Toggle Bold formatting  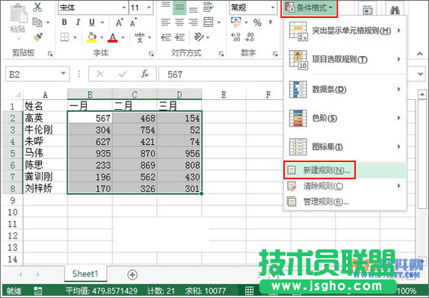(x=64, y=22)
